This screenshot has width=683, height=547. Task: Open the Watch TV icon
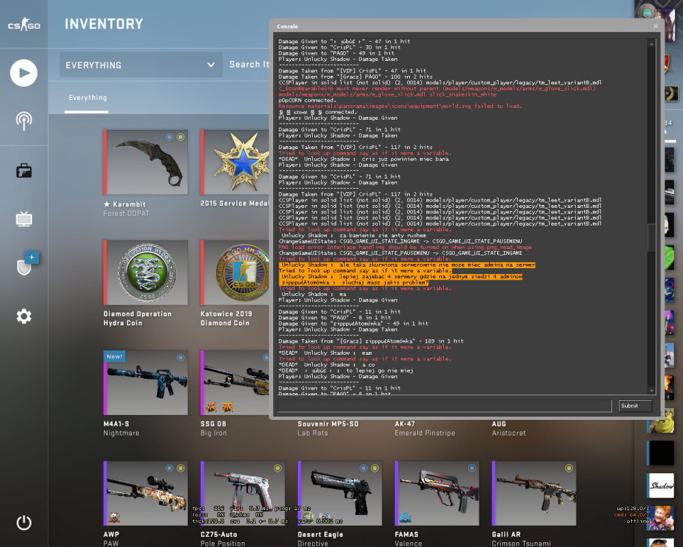(24, 219)
